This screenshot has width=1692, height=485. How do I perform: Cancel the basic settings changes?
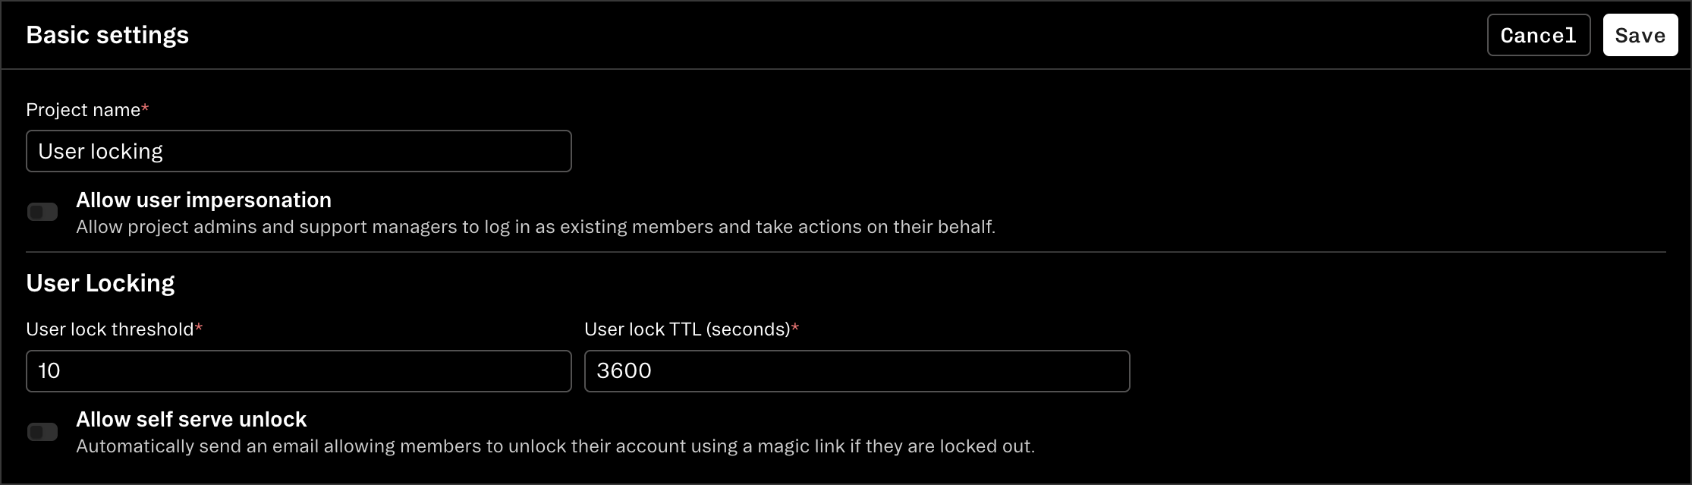(x=1538, y=35)
